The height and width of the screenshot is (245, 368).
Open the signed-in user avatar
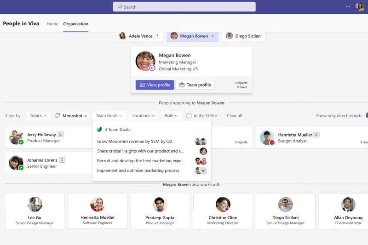(359, 6)
